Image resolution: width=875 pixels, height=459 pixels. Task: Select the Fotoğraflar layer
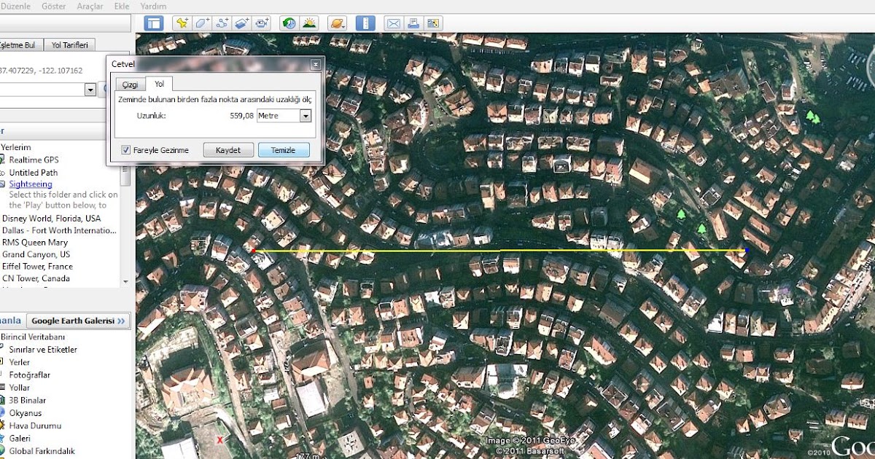point(30,375)
